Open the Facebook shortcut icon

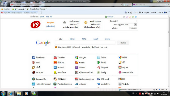pos(33,57)
